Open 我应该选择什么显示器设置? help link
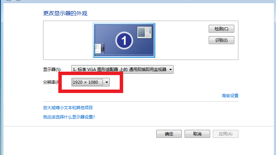This screenshot has width=276, height=155. point(69,117)
